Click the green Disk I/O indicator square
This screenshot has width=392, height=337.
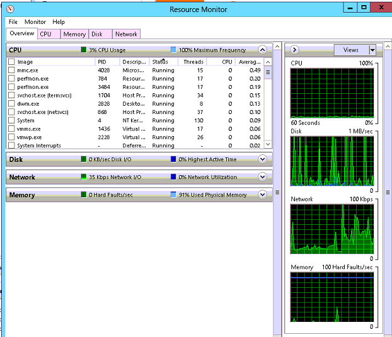(x=84, y=159)
